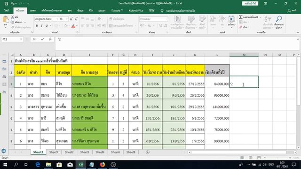Click the Increase Font Size icon

click(71, 19)
